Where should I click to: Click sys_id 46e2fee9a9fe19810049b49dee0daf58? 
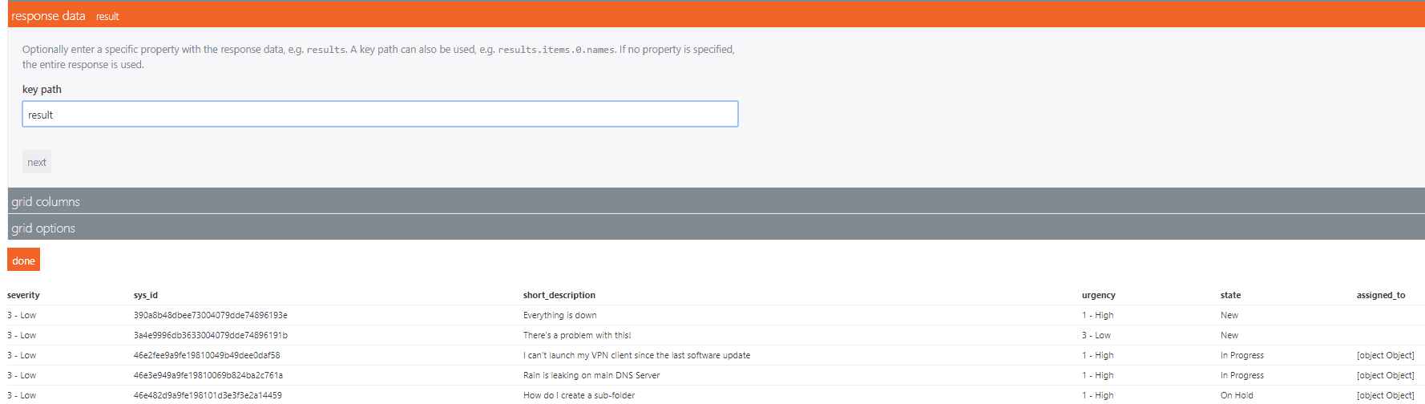click(x=207, y=355)
